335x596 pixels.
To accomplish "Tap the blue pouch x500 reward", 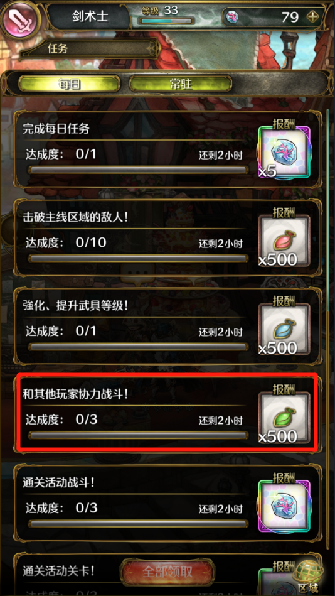I will click(284, 330).
